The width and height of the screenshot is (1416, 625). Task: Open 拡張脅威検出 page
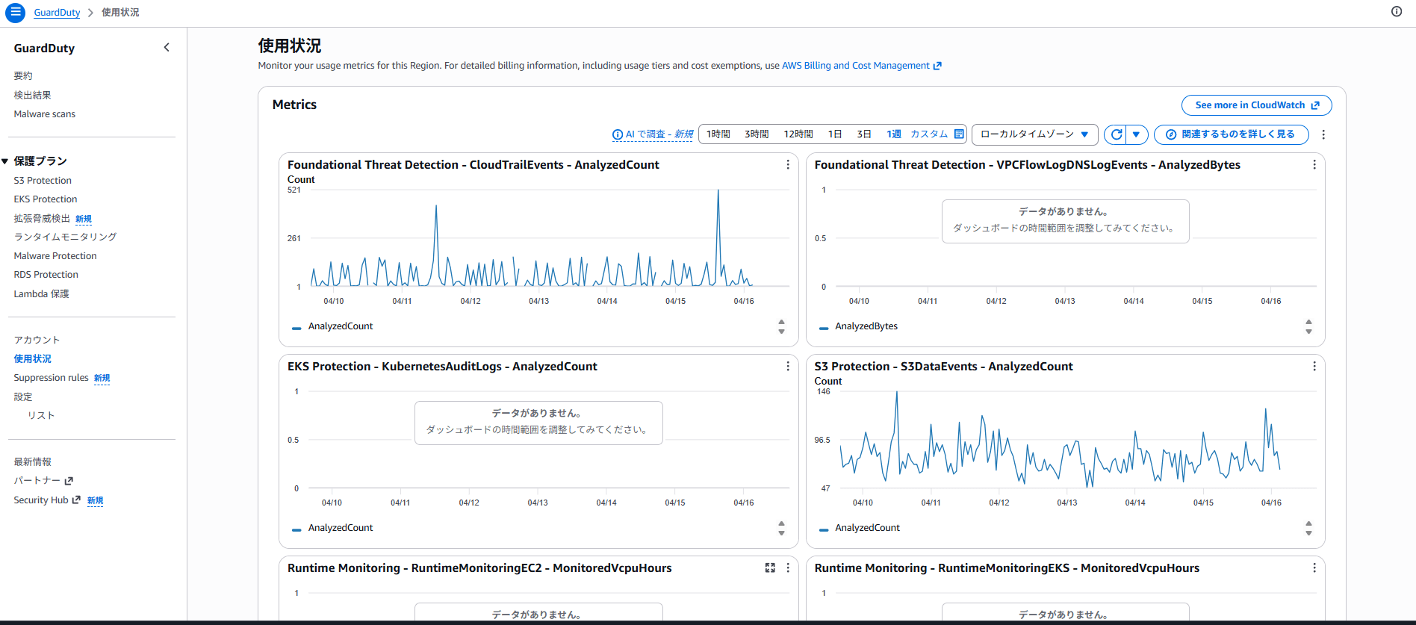tap(42, 219)
